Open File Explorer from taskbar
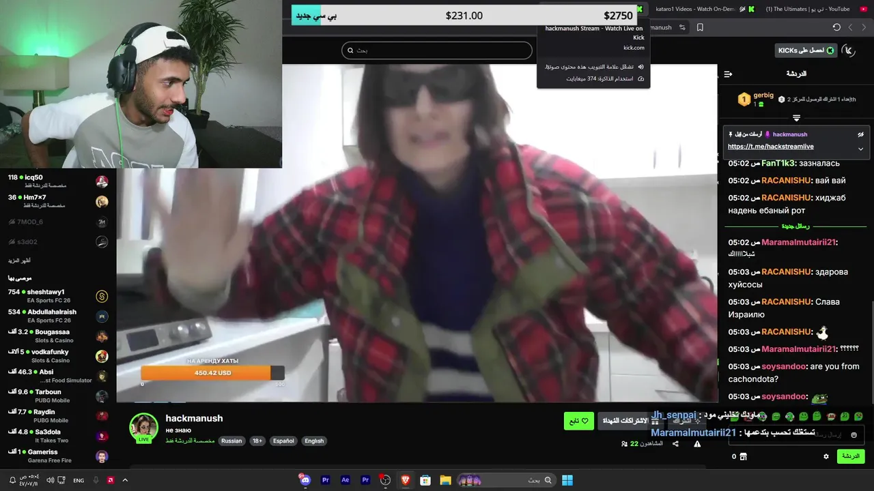 445,480
